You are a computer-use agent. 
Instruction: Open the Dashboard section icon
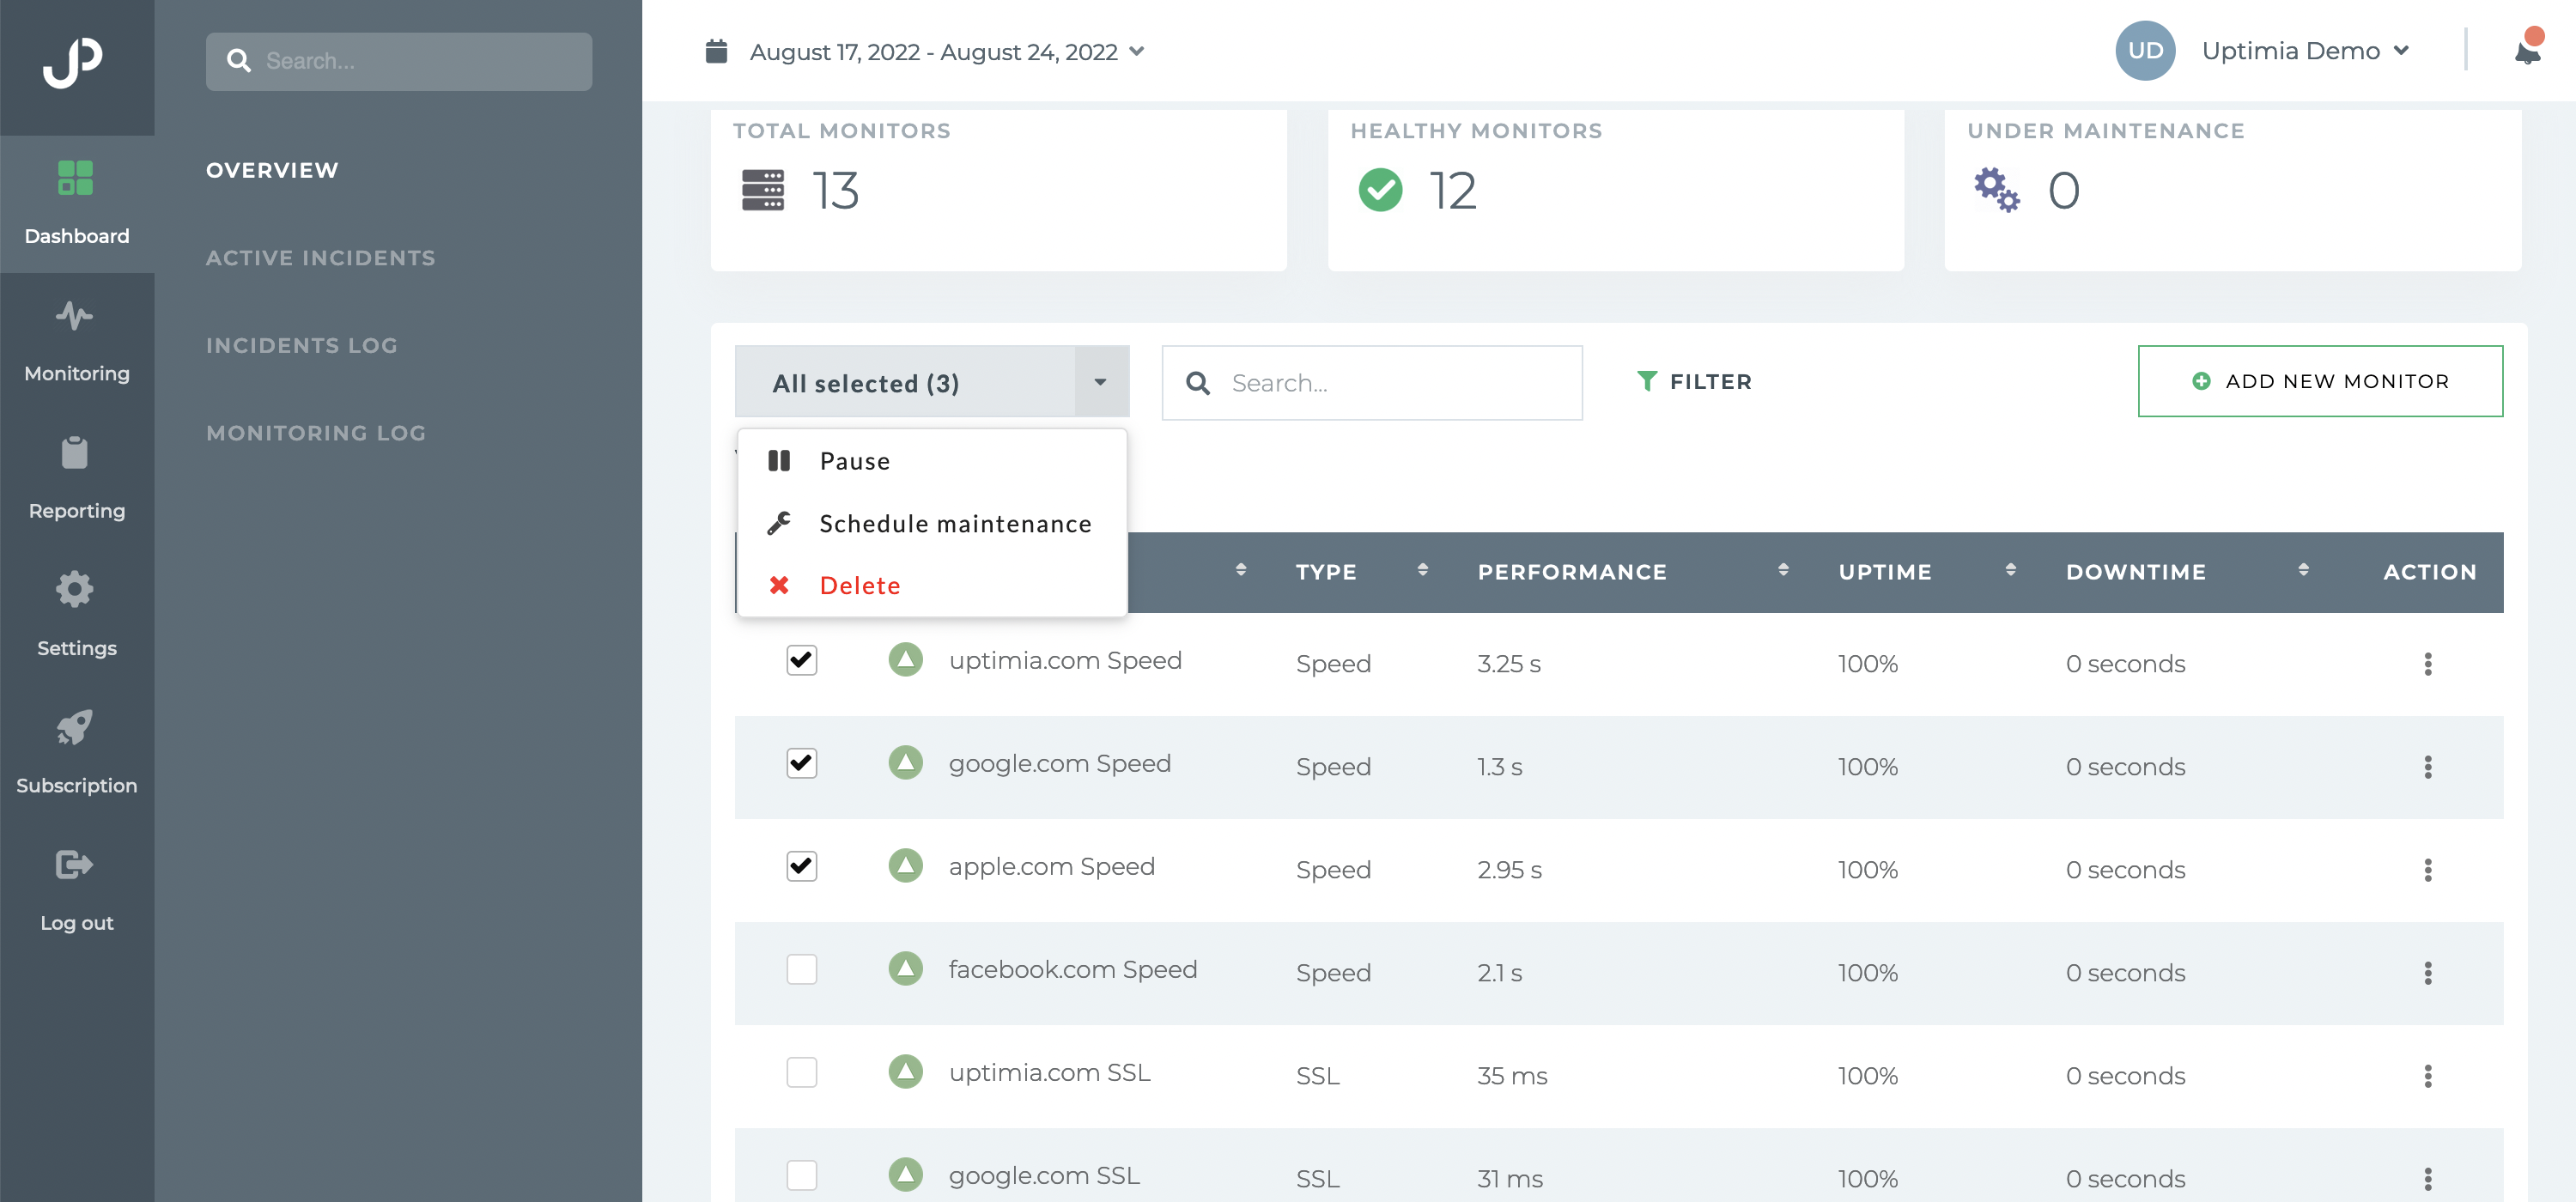tap(76, 178)
